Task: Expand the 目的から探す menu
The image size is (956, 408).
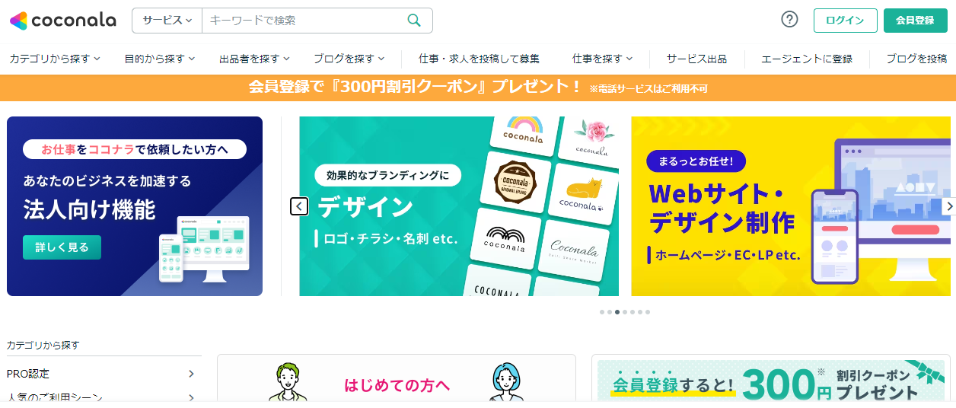Action: coord(160,59)
